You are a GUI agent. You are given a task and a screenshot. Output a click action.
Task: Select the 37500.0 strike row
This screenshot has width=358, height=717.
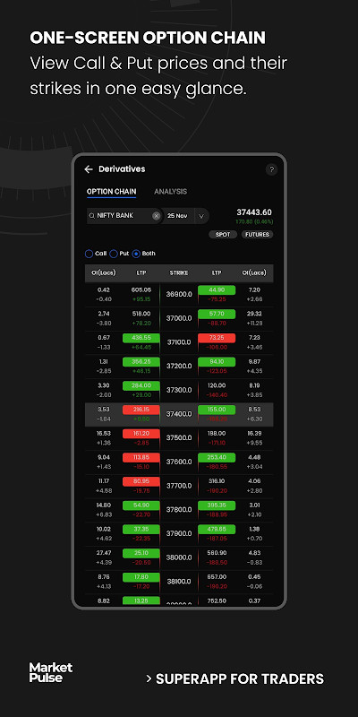pos(179,438)
